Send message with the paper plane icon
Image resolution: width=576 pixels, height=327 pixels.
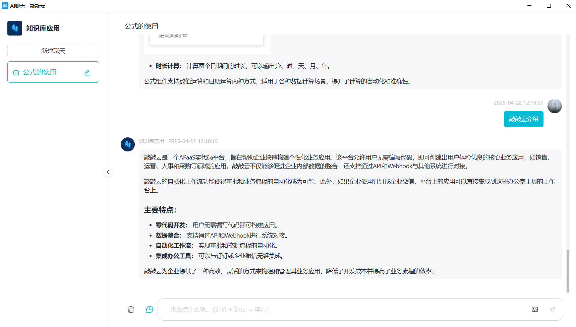point(552,309)
